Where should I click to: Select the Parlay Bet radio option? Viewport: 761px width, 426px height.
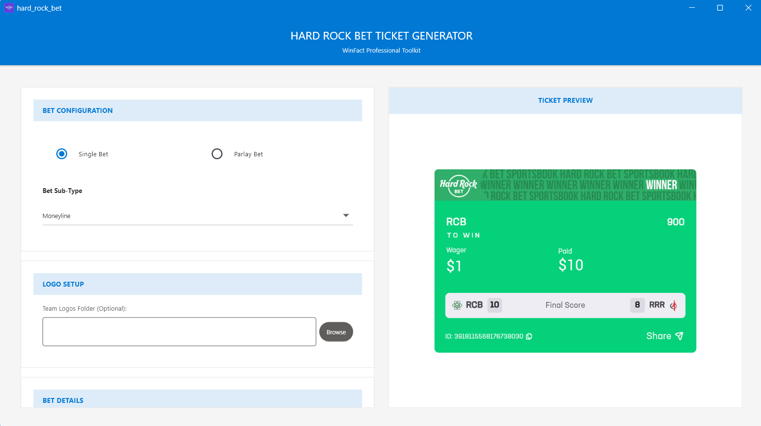click(x=217, y=154)
